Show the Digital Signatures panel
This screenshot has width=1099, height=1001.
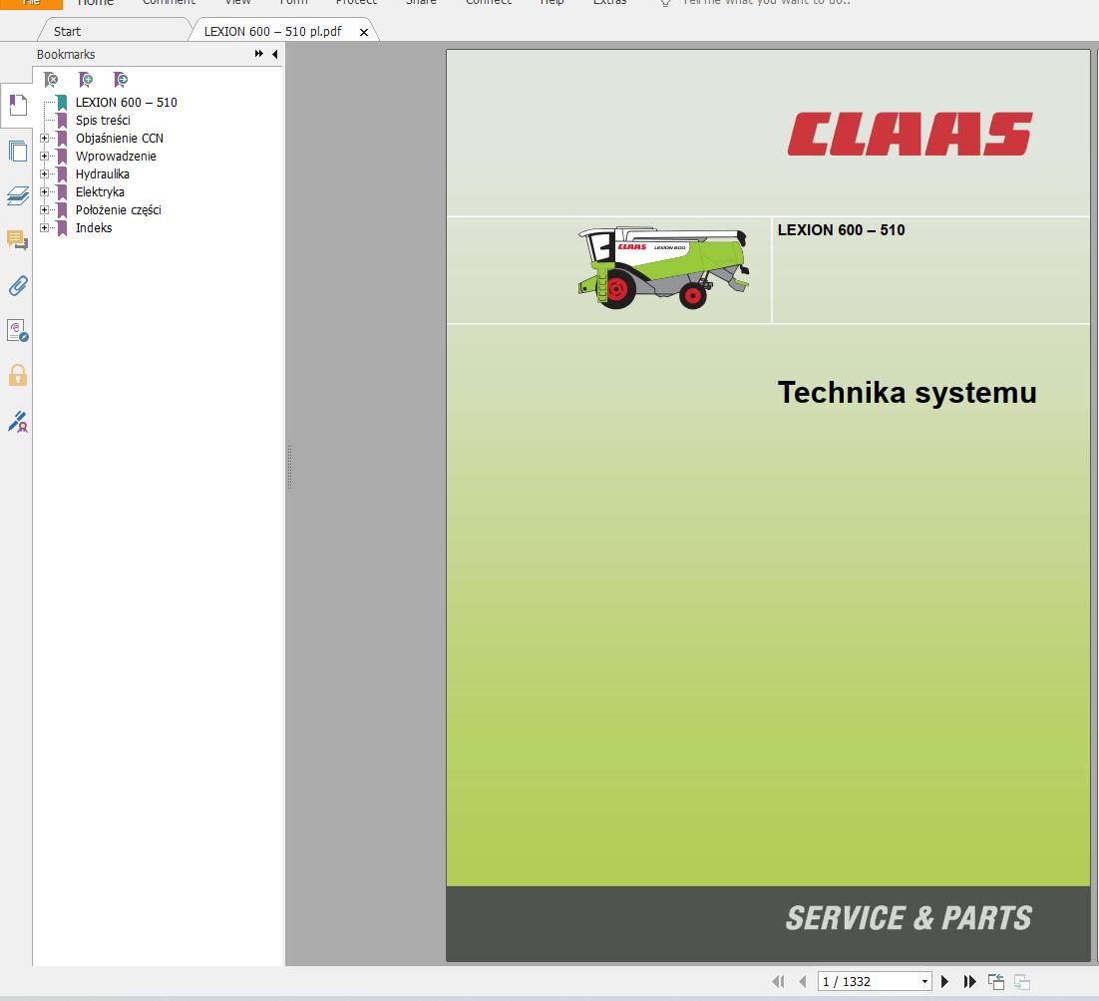point(17,422)
